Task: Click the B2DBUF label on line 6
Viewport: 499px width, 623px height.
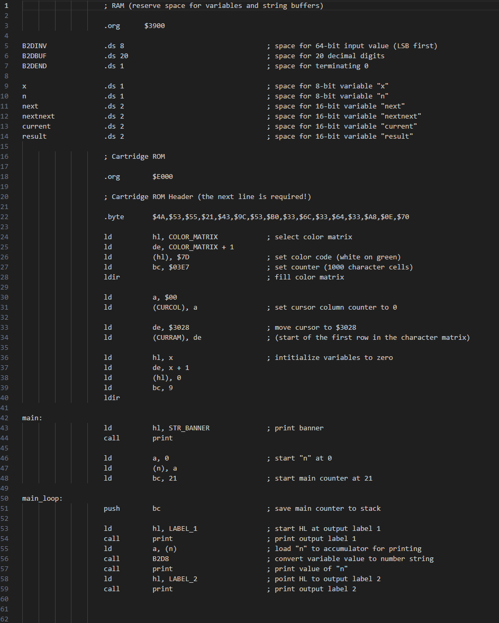Action: click(x=34, y=56)
